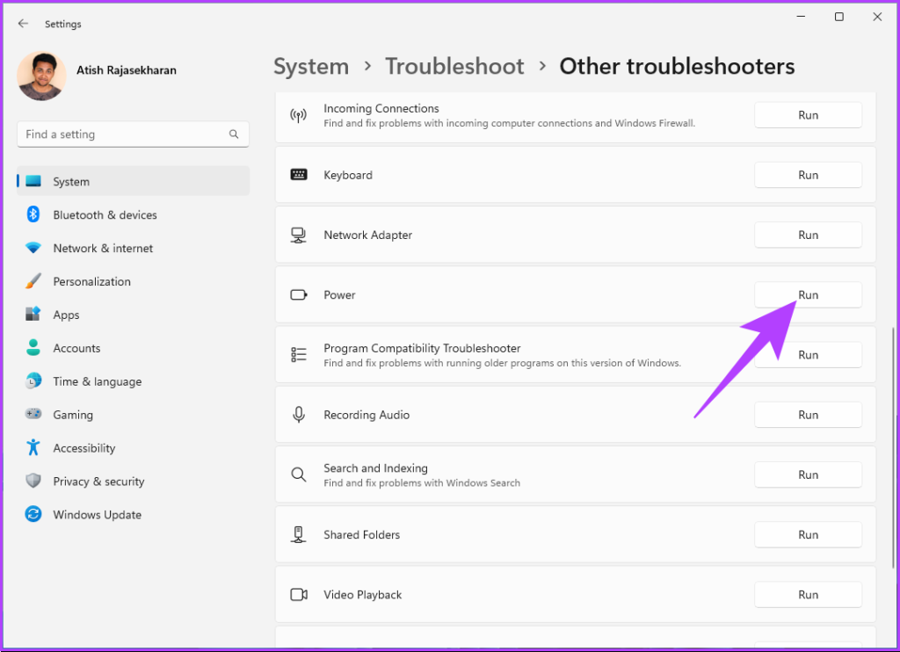Screen dimensions: 900x652
Task: Run the Power troubleshooter
Action: [x=808, y=295]
